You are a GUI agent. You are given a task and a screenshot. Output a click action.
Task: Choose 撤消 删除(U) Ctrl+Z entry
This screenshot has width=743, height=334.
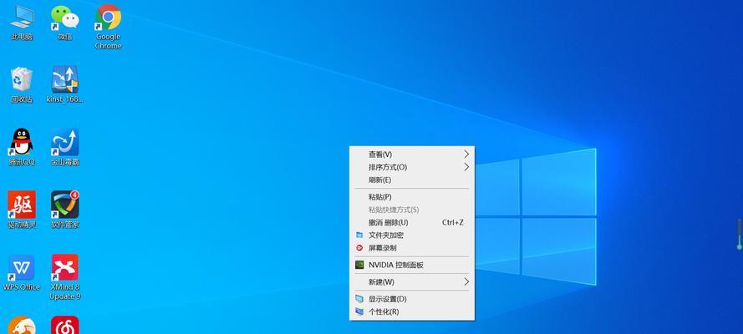click(412, 222)
